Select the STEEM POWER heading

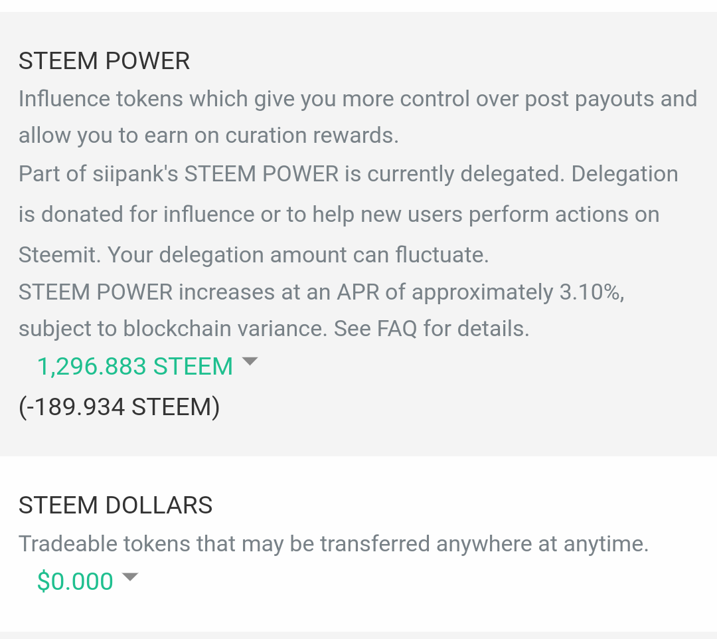coord(104,61)
